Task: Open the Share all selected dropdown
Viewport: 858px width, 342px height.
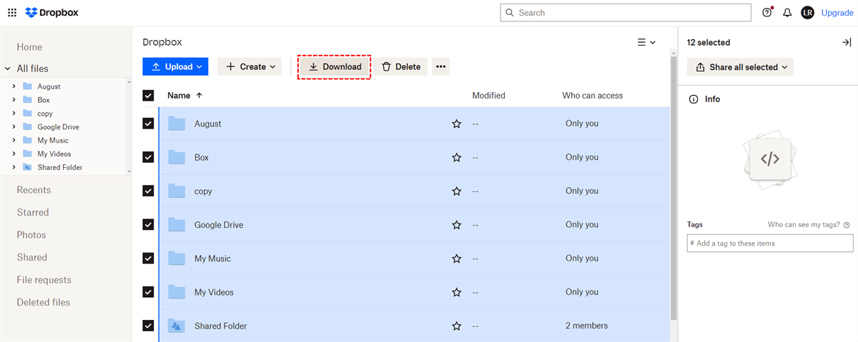Action: (x=741, y=67)
